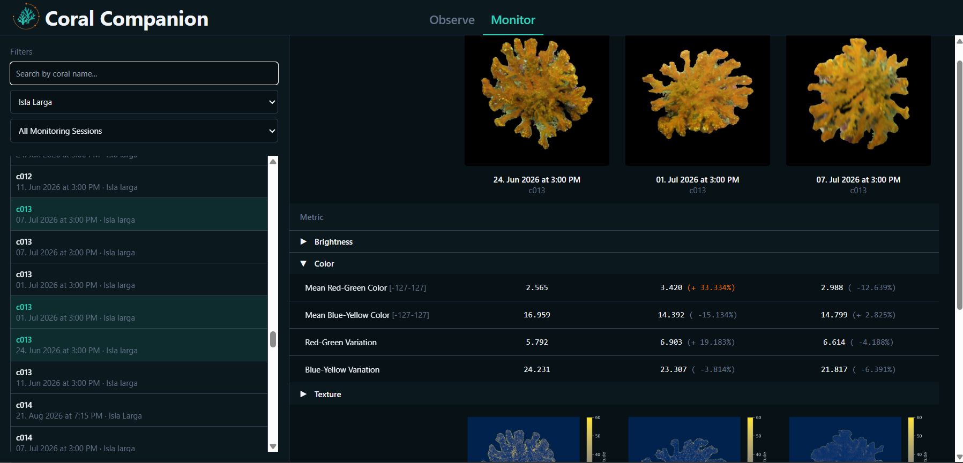Deselect the highlighted c013 01. Jul 2026 row
This screenshot has height=463, width=963.
139,312
